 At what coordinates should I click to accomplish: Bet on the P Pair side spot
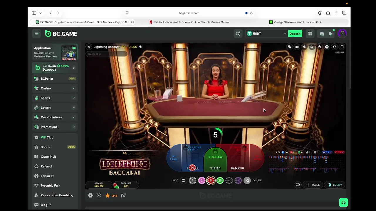tap(174, 158)
